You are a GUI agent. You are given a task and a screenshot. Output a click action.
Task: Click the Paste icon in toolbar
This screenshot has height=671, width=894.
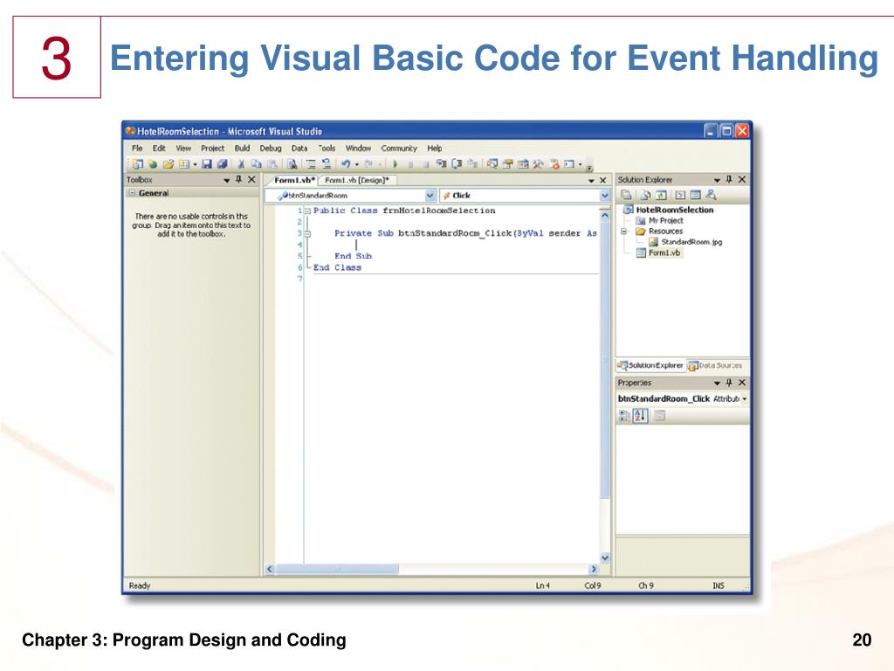[x=272, y=164]
